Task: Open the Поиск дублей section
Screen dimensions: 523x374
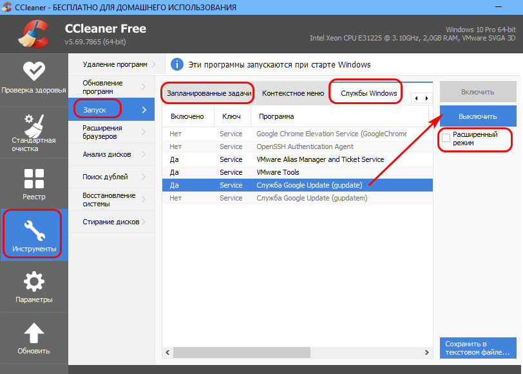Action: (x=111, y=177)
